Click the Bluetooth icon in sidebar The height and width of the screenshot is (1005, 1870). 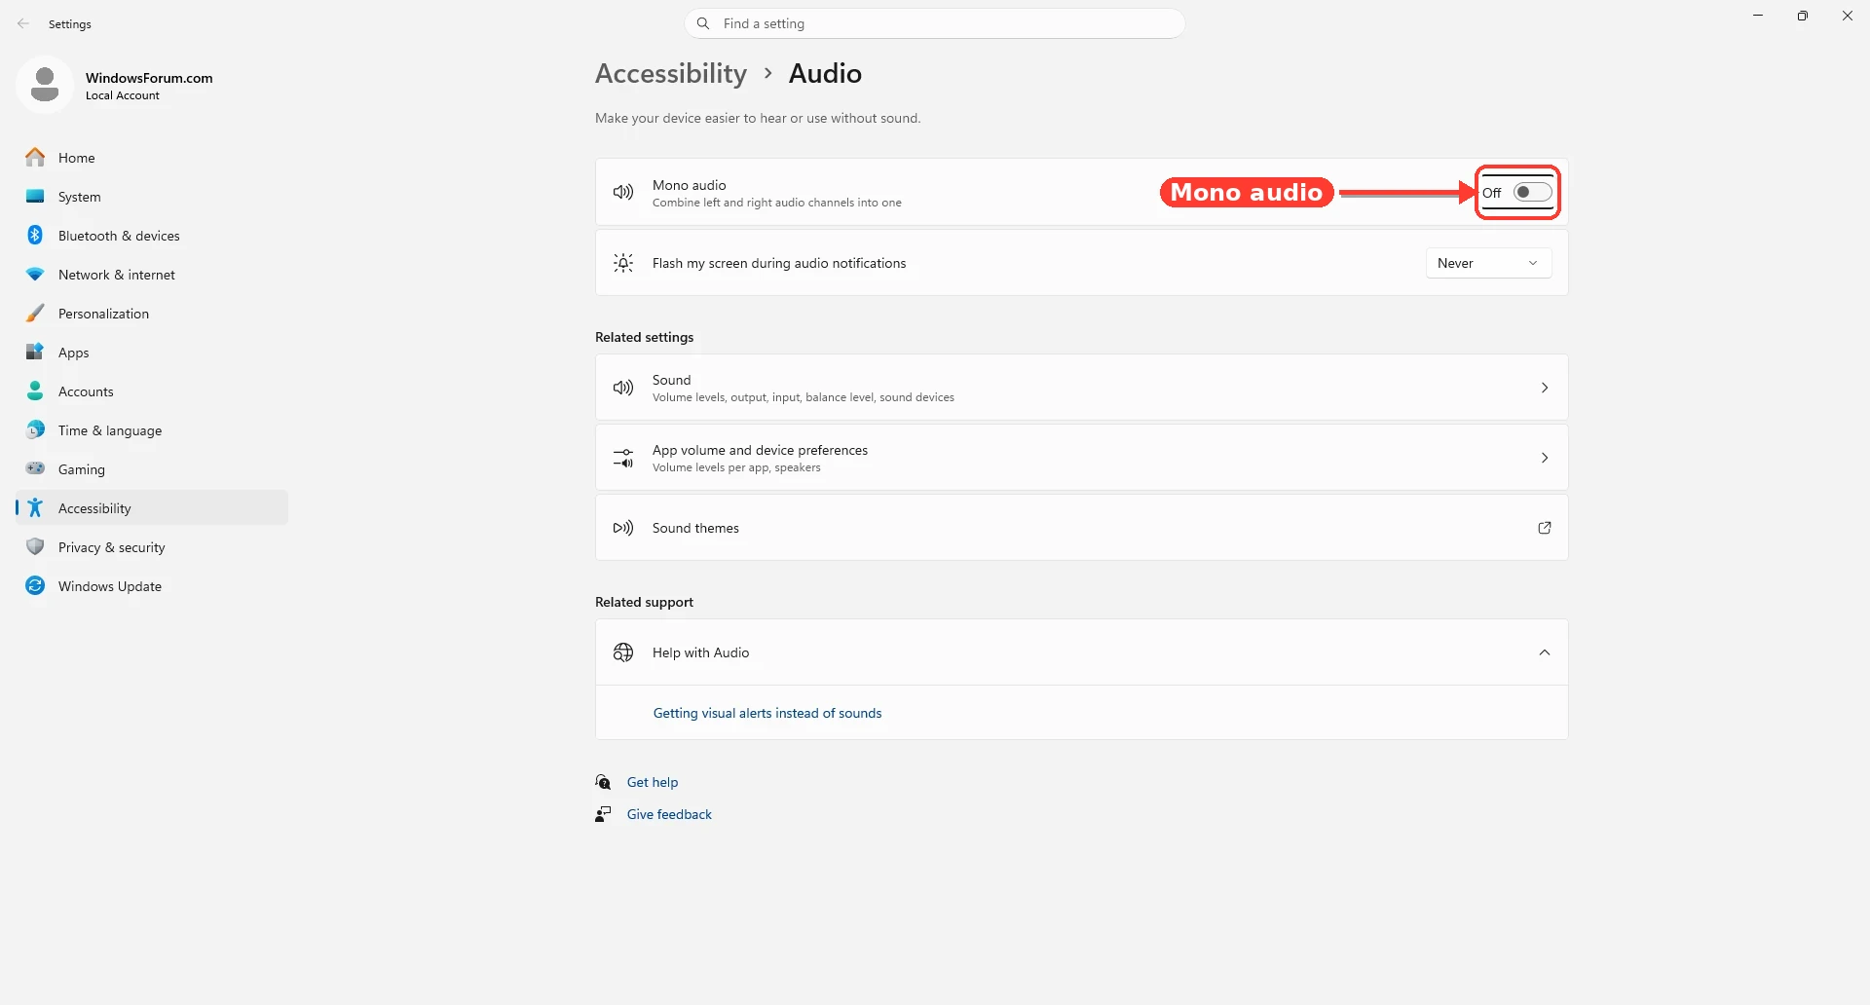coord(35,235)
